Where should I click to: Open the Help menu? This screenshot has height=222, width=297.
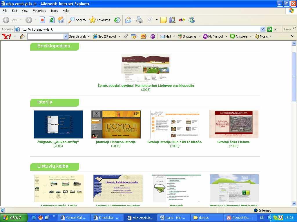(65, 11)
